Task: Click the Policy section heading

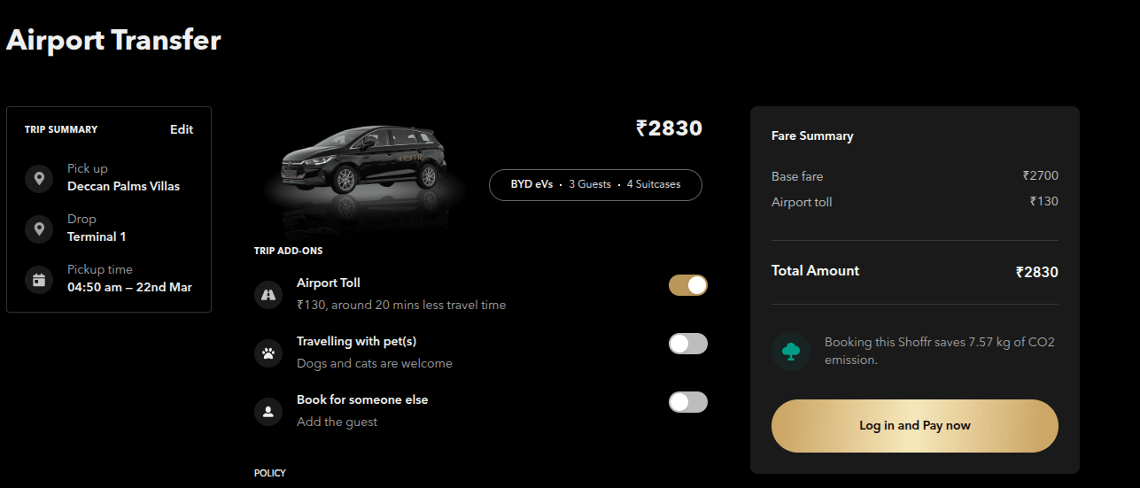Action: [x=270, y=473]
